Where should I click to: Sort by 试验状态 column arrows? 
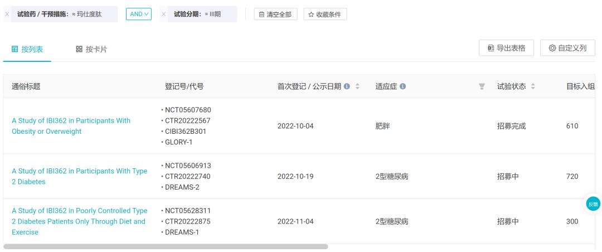[x=532, y=86]
